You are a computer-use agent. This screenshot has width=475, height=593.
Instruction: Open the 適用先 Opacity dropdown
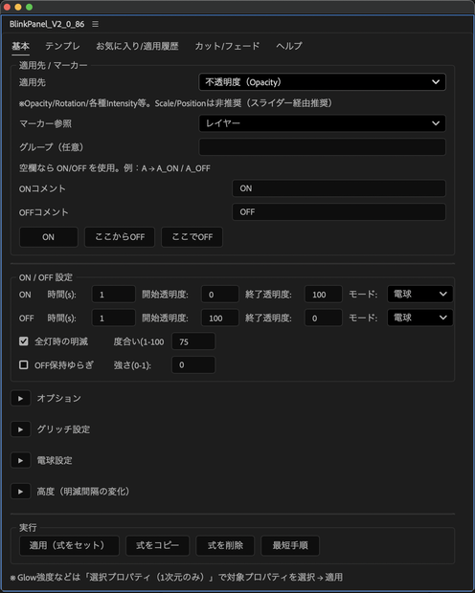click(x=322, y=82)
